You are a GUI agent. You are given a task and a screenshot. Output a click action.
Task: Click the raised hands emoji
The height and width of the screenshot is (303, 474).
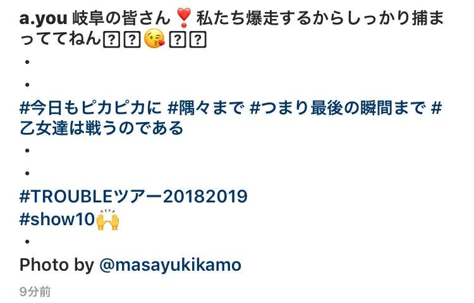tap(107, 220)
